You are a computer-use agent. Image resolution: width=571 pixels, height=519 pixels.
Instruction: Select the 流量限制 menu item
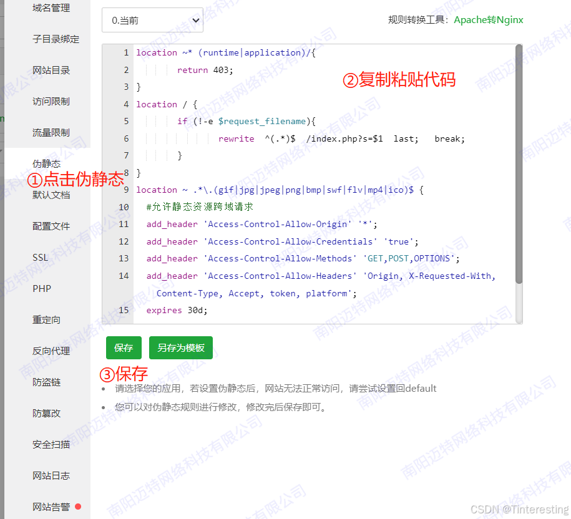pos(51,132)
